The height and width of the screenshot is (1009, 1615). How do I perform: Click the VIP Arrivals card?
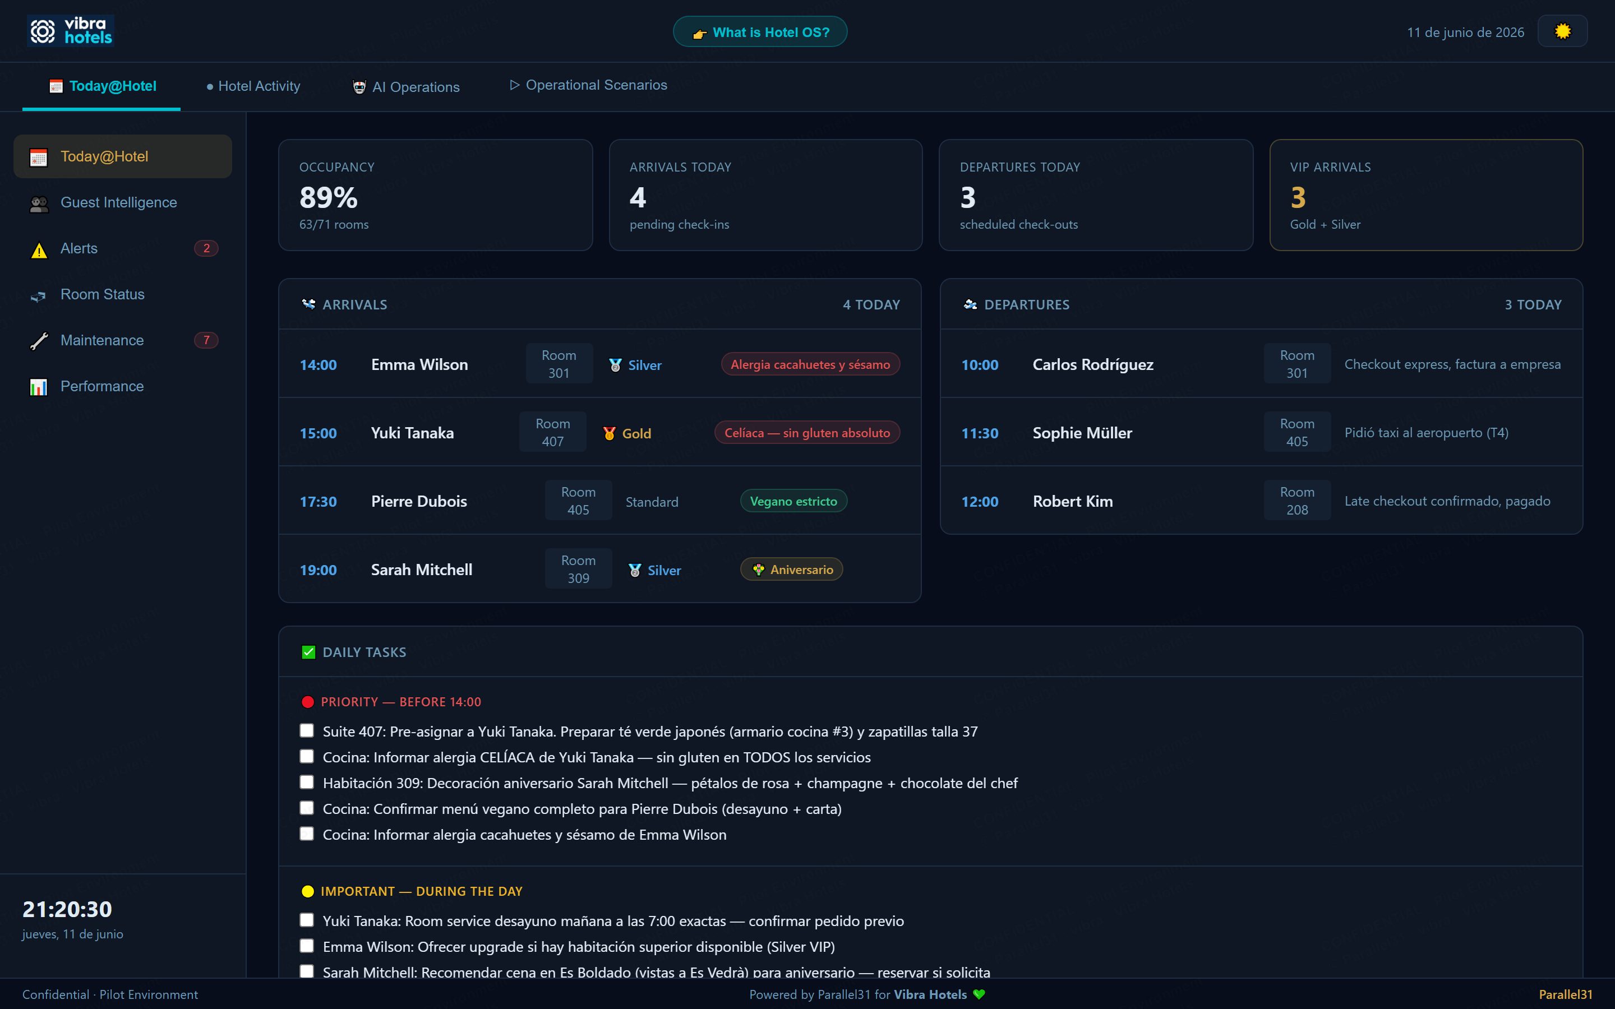coord(1426,195)
